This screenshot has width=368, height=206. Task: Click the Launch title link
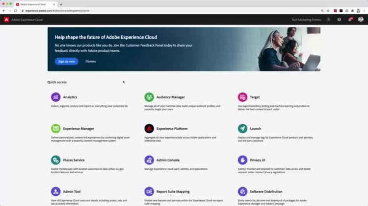click(x=255, y=129)
